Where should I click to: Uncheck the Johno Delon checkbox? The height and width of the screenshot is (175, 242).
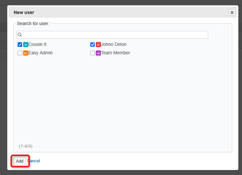click(x=93, y=45)
